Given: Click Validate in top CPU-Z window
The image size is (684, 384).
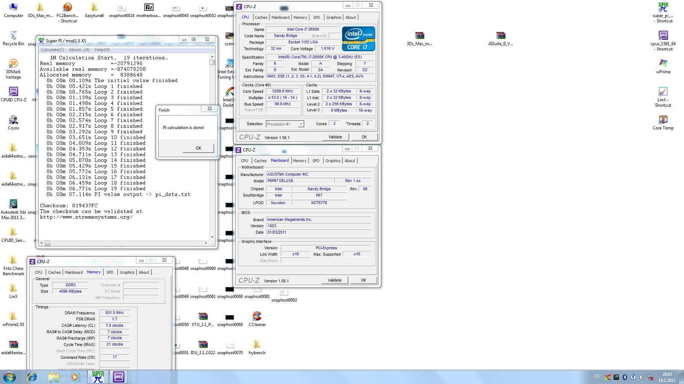Looking at the screenshot, I should click(x=335, y=137).
